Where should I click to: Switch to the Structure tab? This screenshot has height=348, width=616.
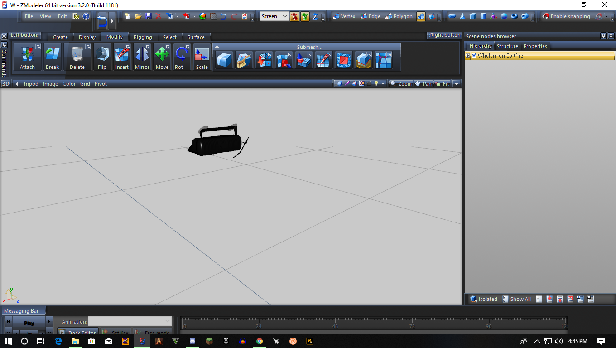click(507, 46)
